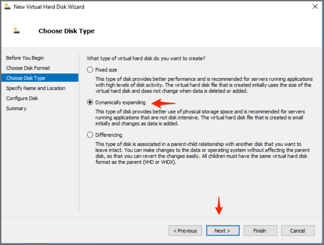Click the disk icon beside Choose Disk Type
Screen dimensions: 324x245
click(17, 31)
